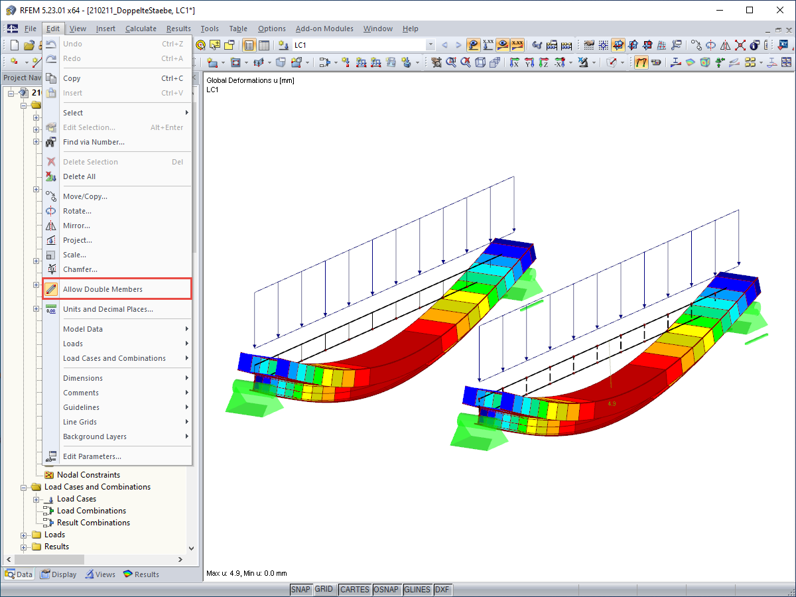
Task: Click the Delete All icon in Edit menu
Action: (x=52, y=176)
